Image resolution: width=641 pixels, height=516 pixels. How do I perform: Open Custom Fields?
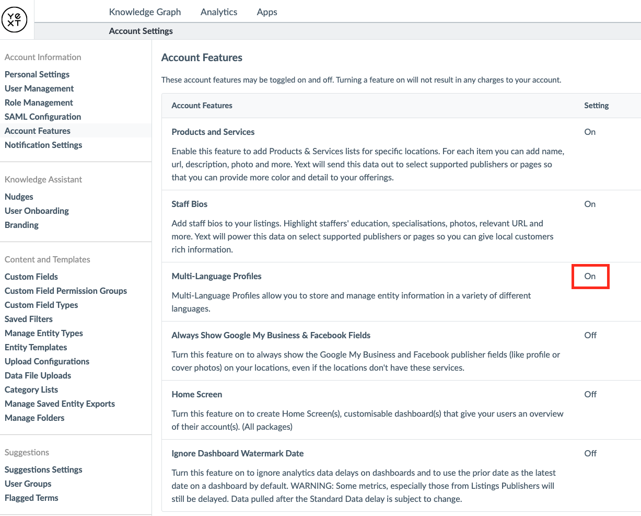[31, 277]
